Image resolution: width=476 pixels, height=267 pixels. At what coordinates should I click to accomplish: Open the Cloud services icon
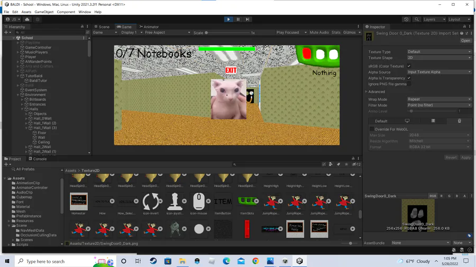[x=27, y=20]
